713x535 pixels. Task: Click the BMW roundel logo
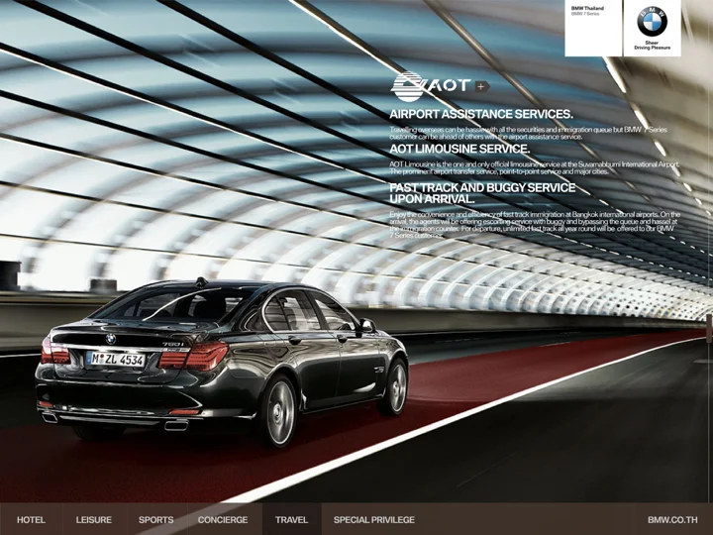click(x=652, y=22)
